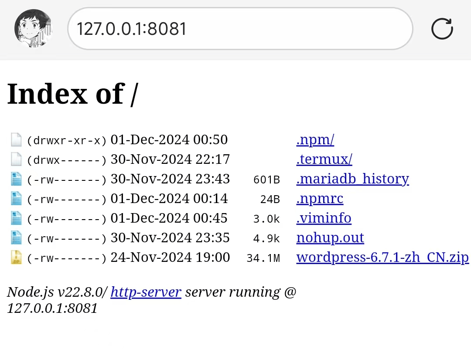Image resolution: width=471 pixels, height=356 pixels.
Task: Open the .npmrc file link
Action: (320, 199)
